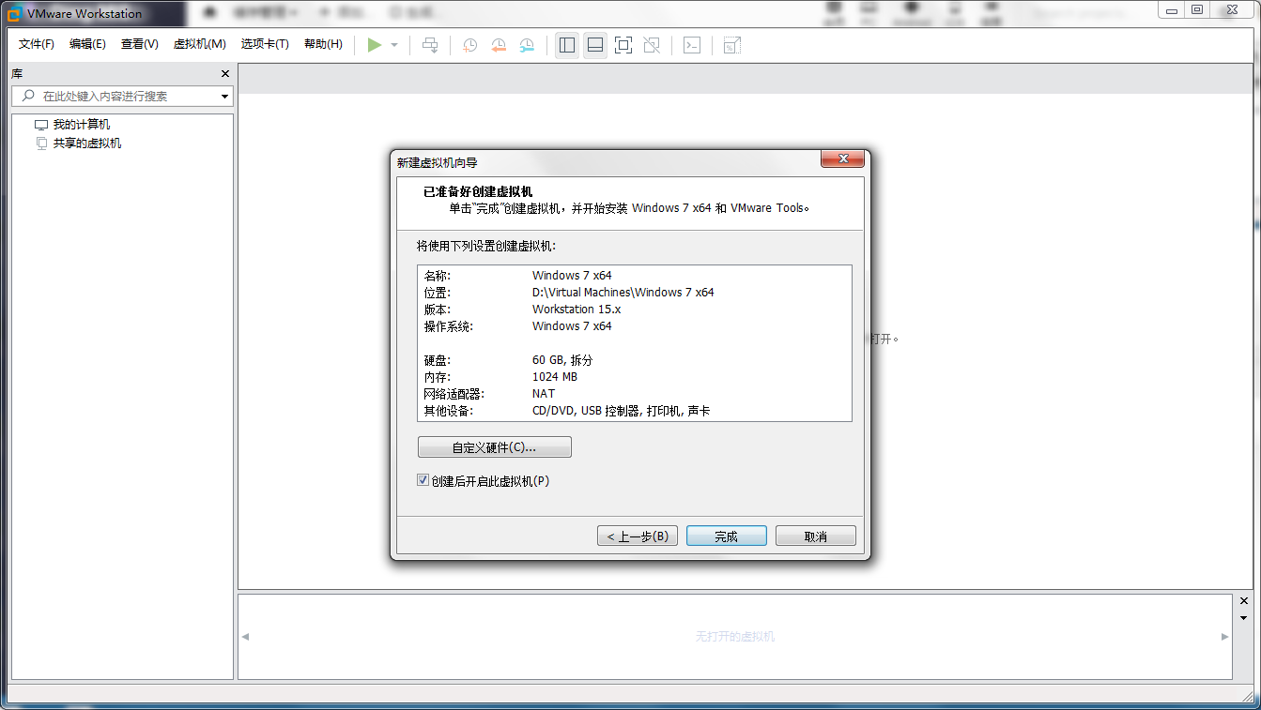Image resolution: width=1261 pixels, height=710 pixels.
Task: Go back with the < 上一步(B) button
Action: 638,536
